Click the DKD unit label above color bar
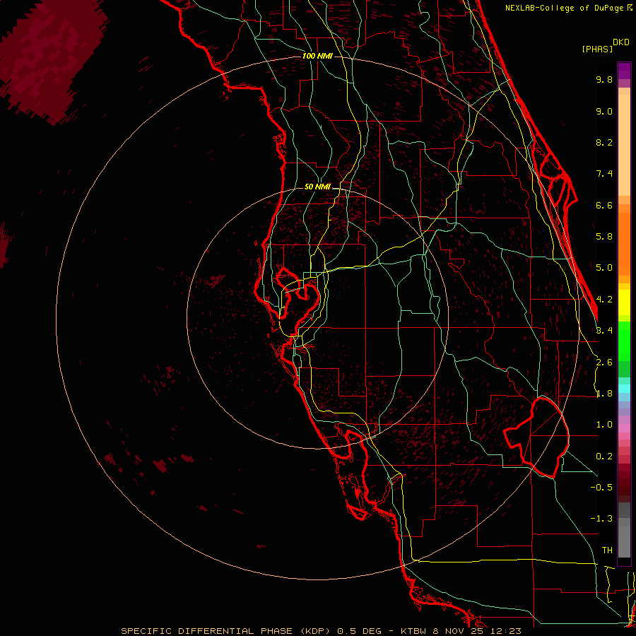The image size is (636, 636). point(621,42)
